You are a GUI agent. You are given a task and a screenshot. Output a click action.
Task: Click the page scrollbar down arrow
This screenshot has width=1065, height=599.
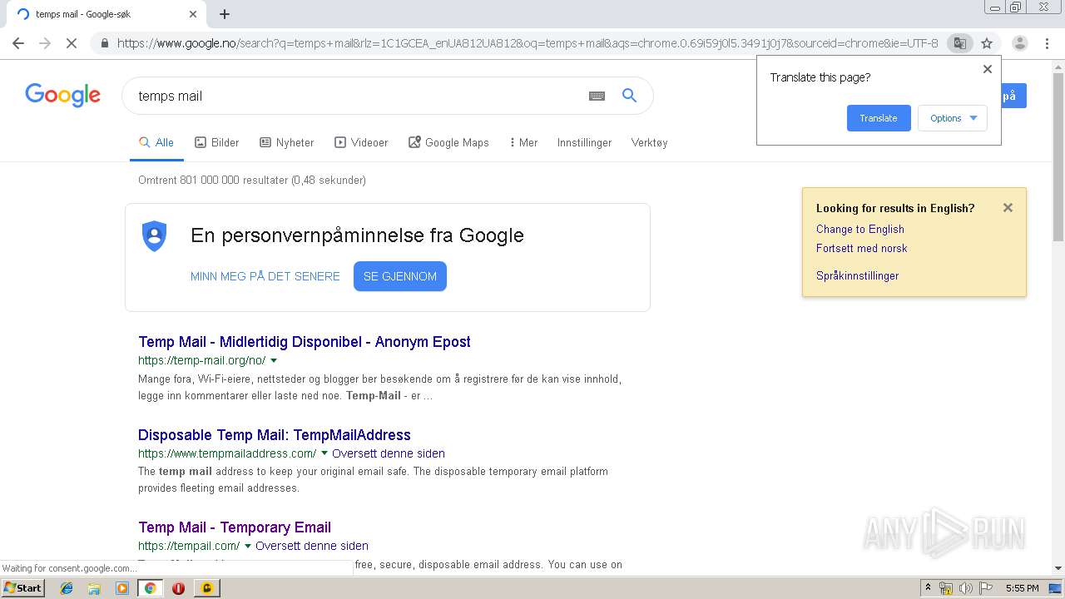pos(1058,568)
